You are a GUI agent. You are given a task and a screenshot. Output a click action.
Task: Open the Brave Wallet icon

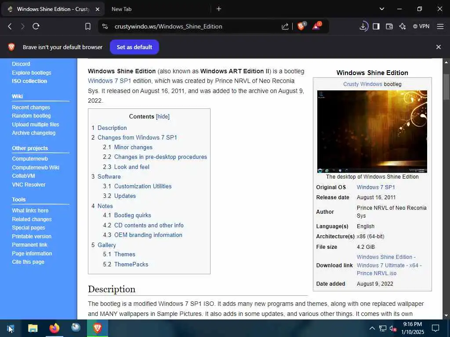[x=389, y=26]
